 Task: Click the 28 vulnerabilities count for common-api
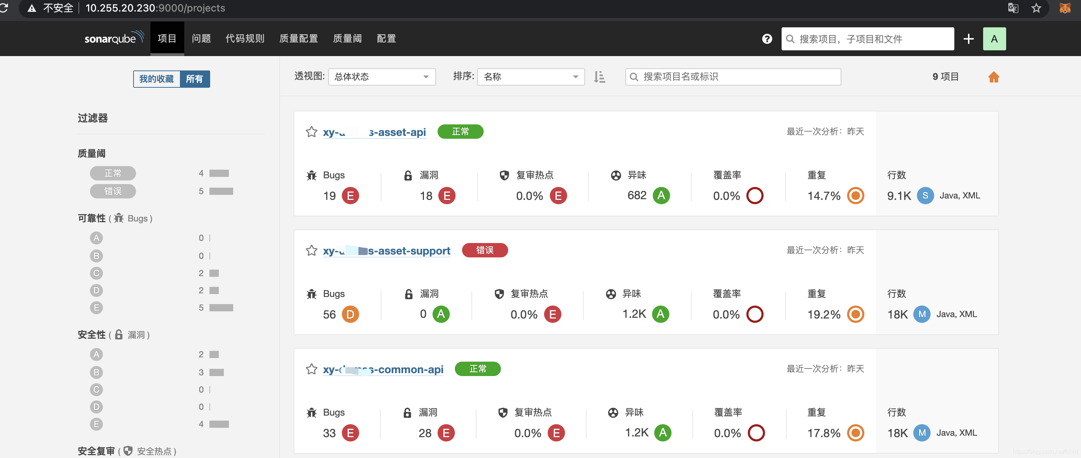pos(425,433)
